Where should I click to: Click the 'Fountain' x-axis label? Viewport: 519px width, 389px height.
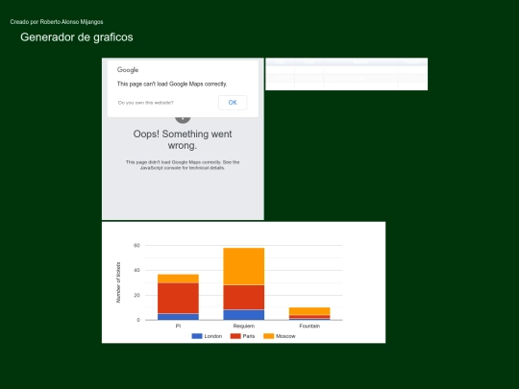click(309, 327)
